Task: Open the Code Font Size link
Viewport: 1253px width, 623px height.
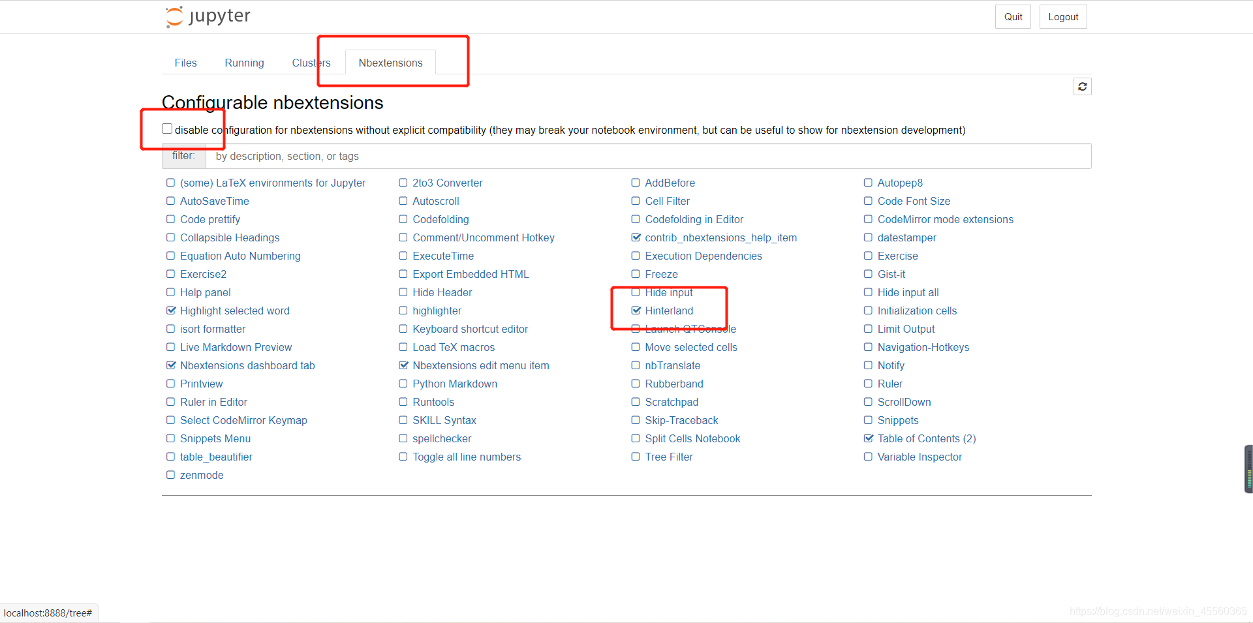Action: 914,201
